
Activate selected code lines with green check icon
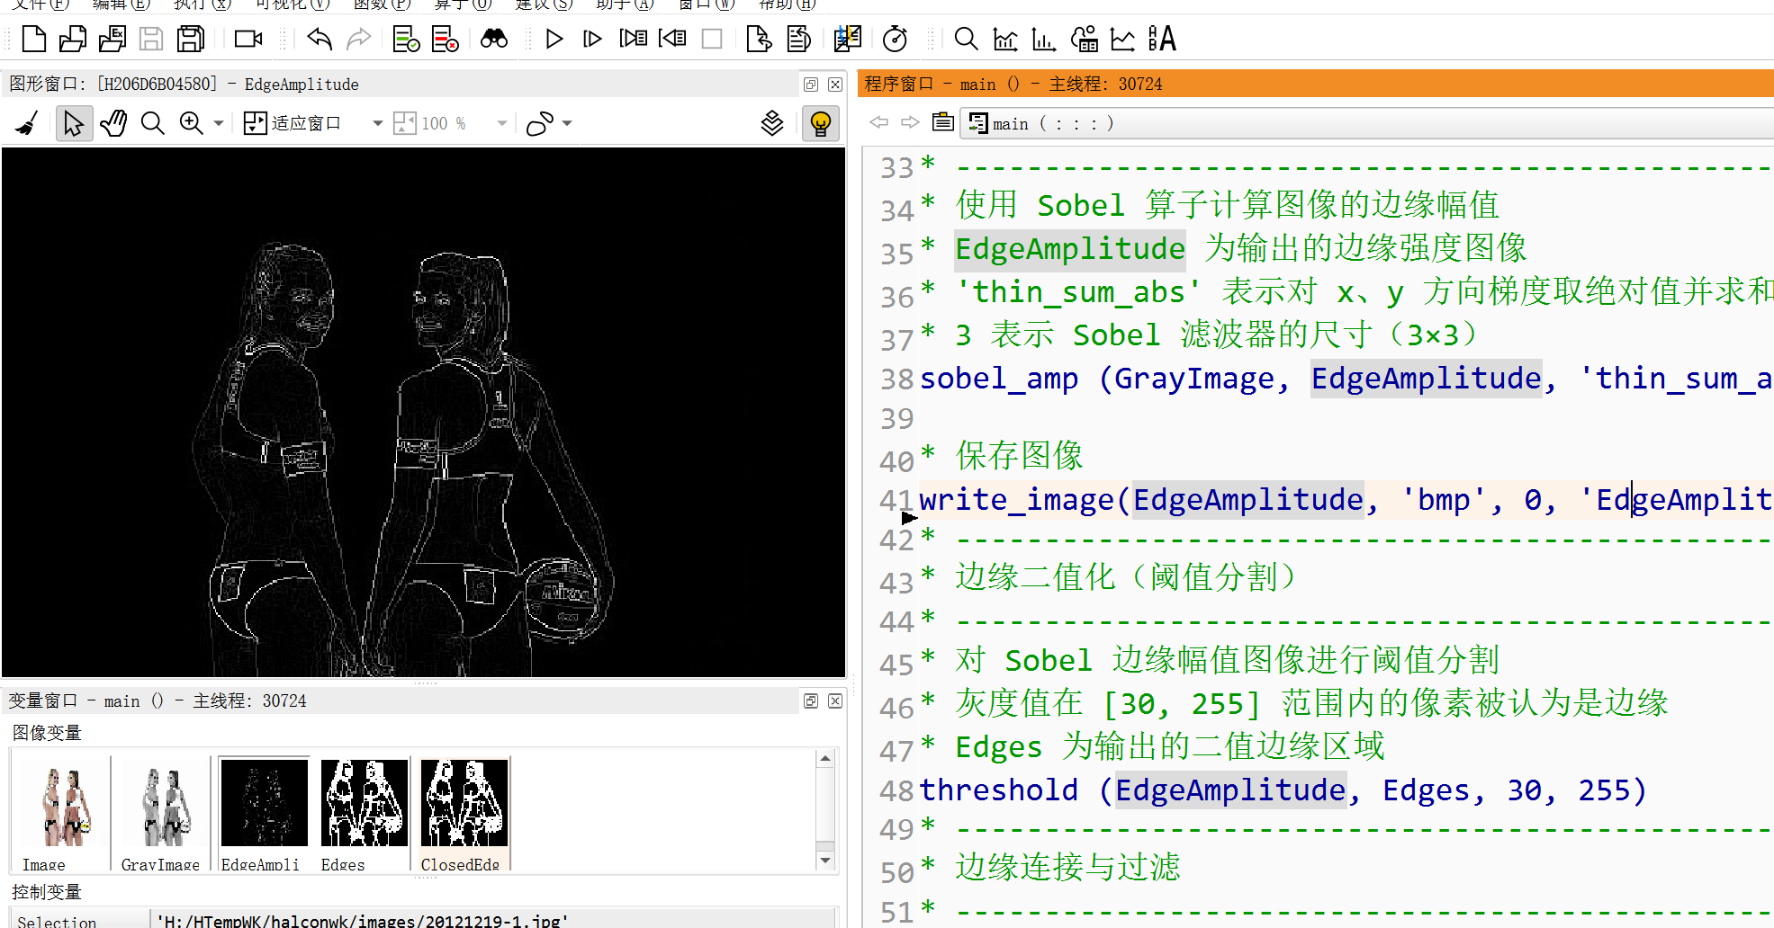tap(406, 39)
